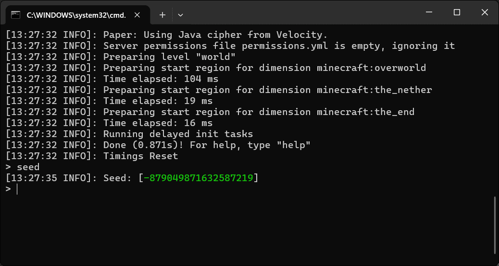Click the "Timings Reset" log line
Viewport: 499px width, 266px height.
coord(92,156)
